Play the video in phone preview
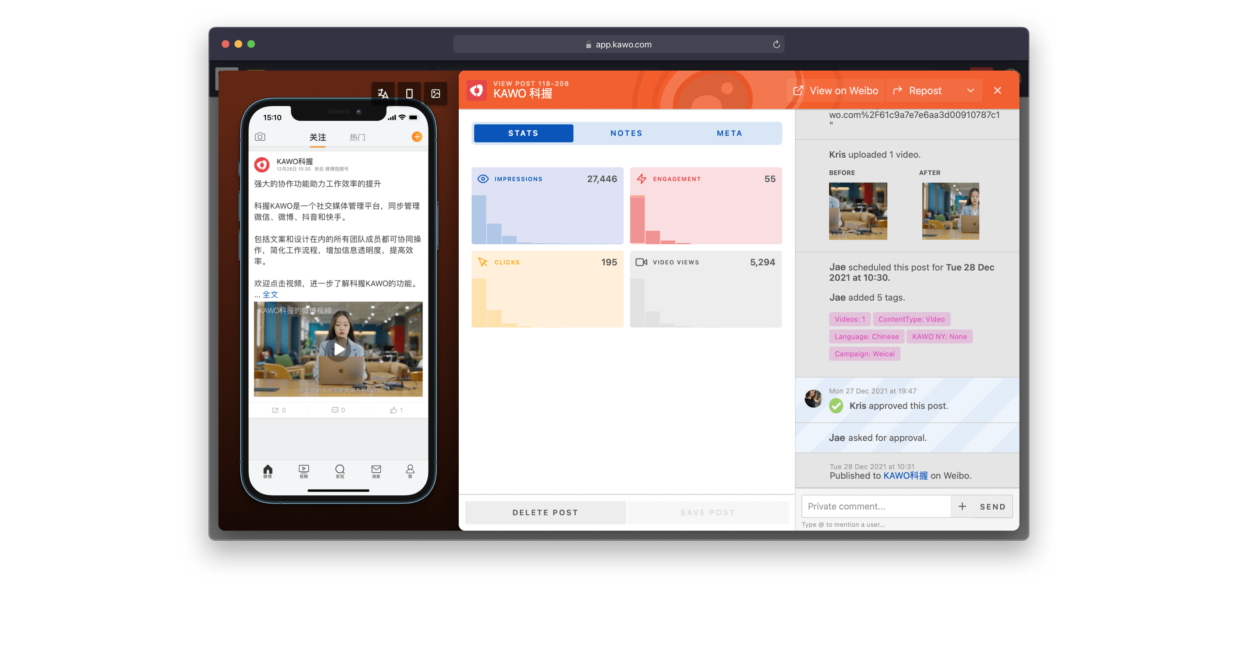Image resolution: width=1244 pixels, height=648 pixels. point(339,349)
